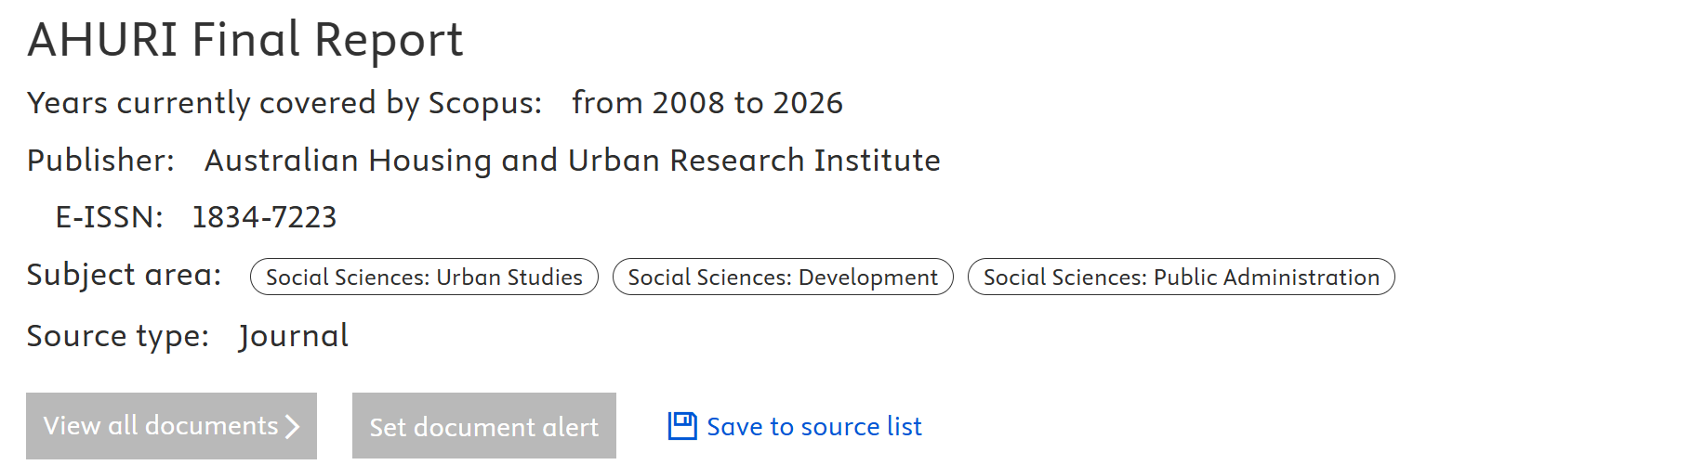Viewport: 1704px width, 465px height.
Task: Click the Subject area label
Action: (124, 276)
